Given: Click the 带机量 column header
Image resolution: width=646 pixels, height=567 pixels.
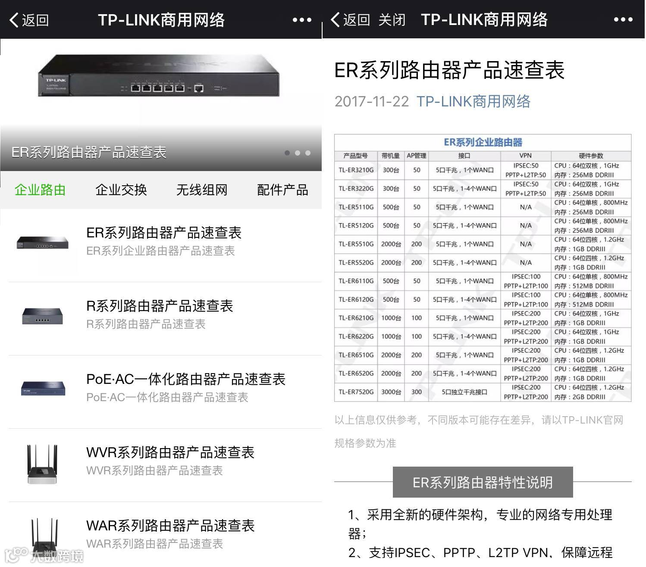Looking at the screenshot, I should (391, 156).
